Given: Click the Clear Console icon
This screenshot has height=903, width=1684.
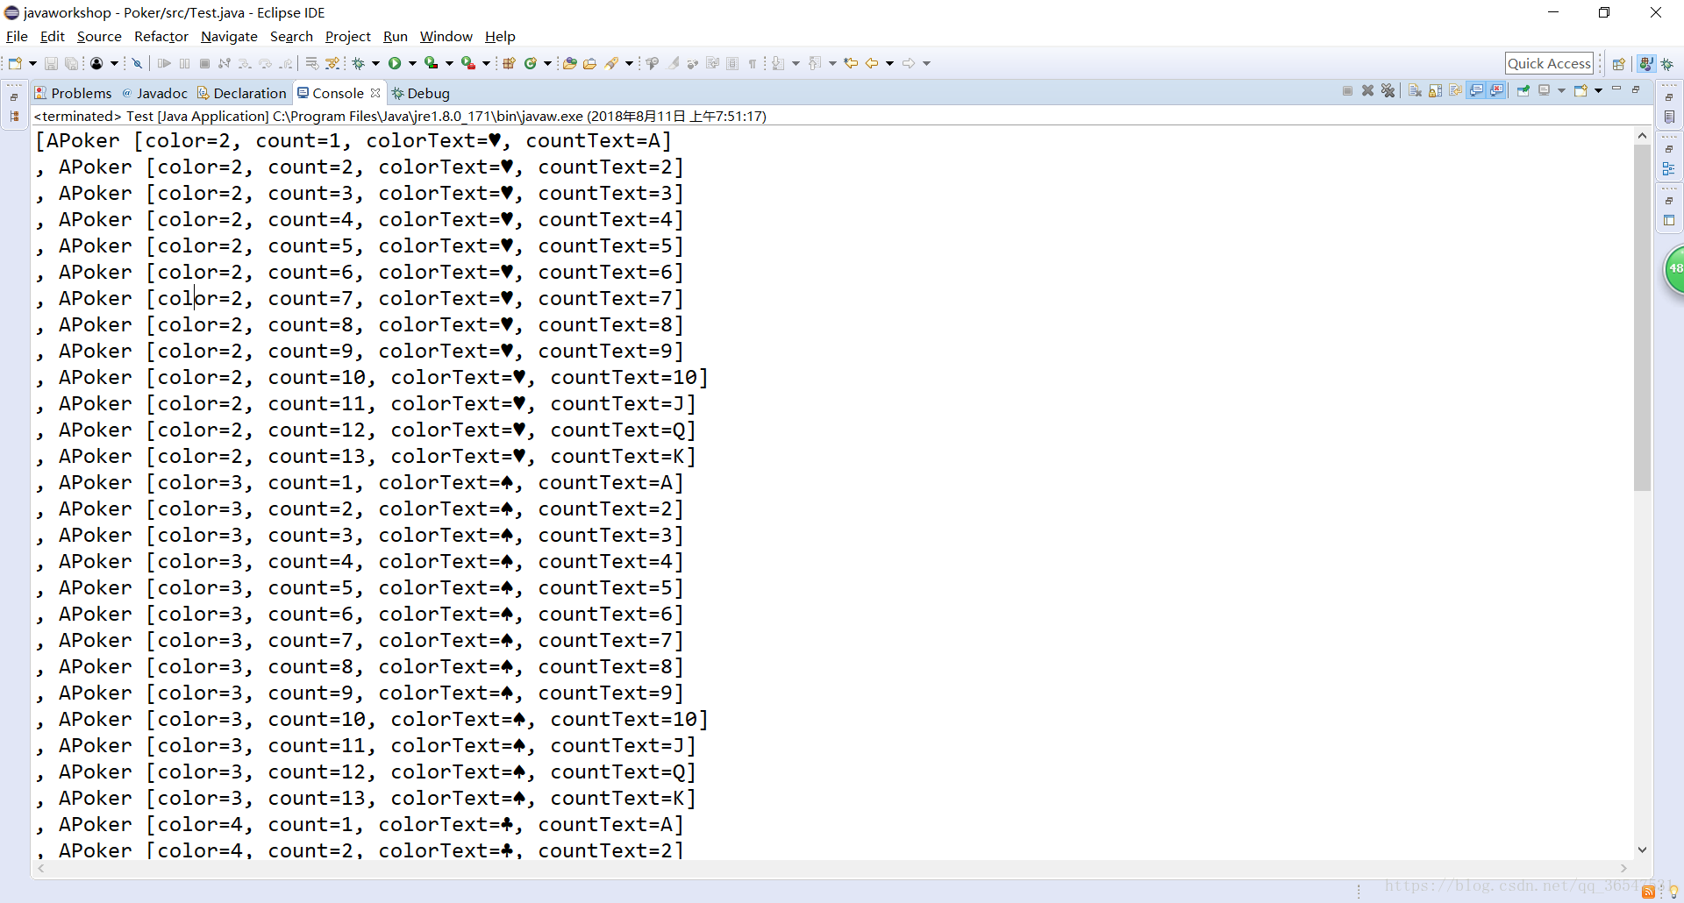Looking at the screenshot, I should tap(1415, 90).
